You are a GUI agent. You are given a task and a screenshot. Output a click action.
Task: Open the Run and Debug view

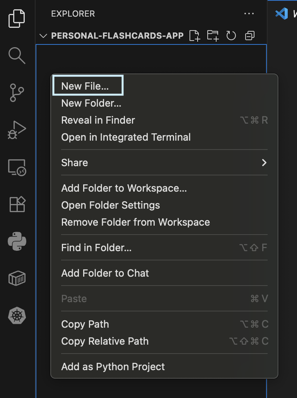[17, 130]
